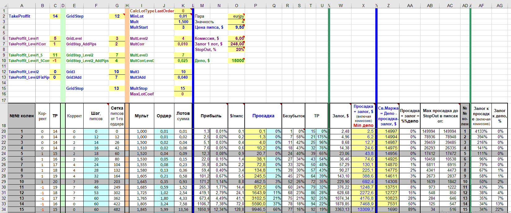This screenshot has height=213, width=511.
Task: Click the drawdown cell 9946,5
Action: point(255,209)
